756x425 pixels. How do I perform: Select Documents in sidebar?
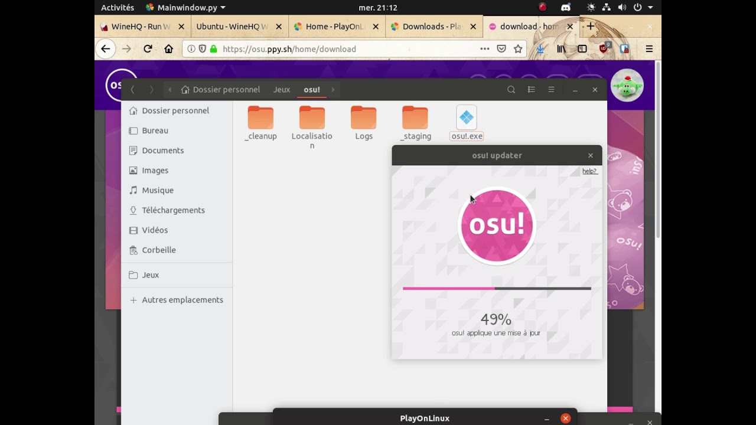[177, 151]
